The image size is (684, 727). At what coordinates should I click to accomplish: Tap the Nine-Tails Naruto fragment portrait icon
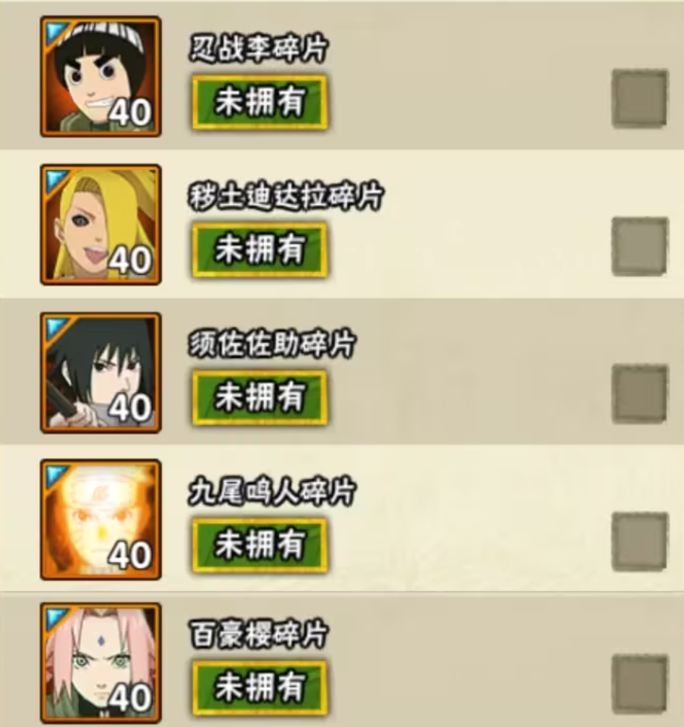click(x=101, y=519)
